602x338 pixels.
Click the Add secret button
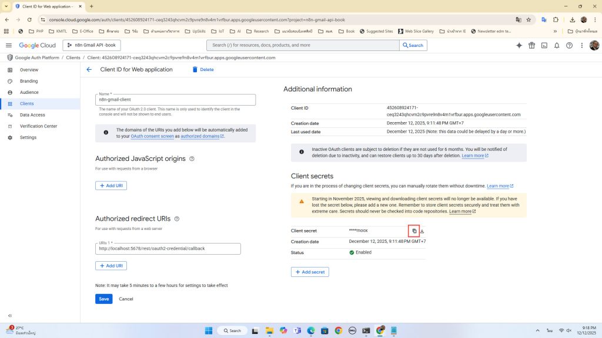click(x=310, y=272)
